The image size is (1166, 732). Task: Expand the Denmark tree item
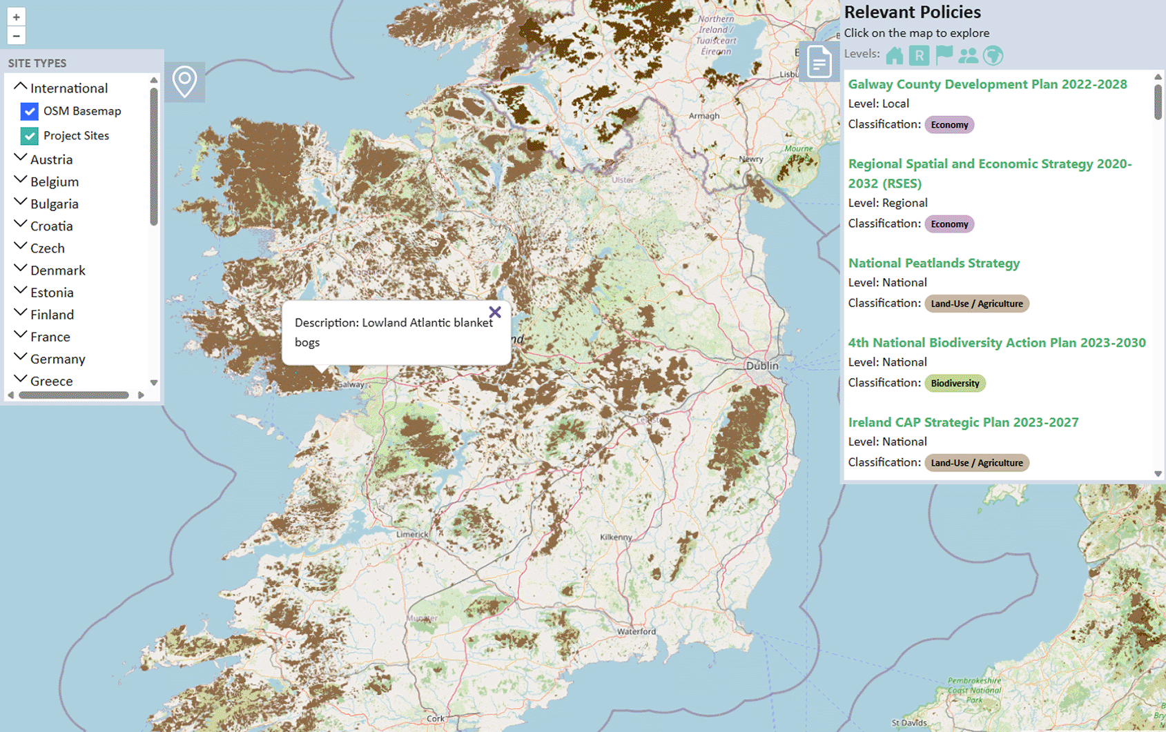tap(20, 269)
